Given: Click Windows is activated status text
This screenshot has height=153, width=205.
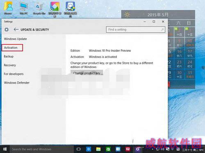Looking at the screenshot, I should coord(103,57).
